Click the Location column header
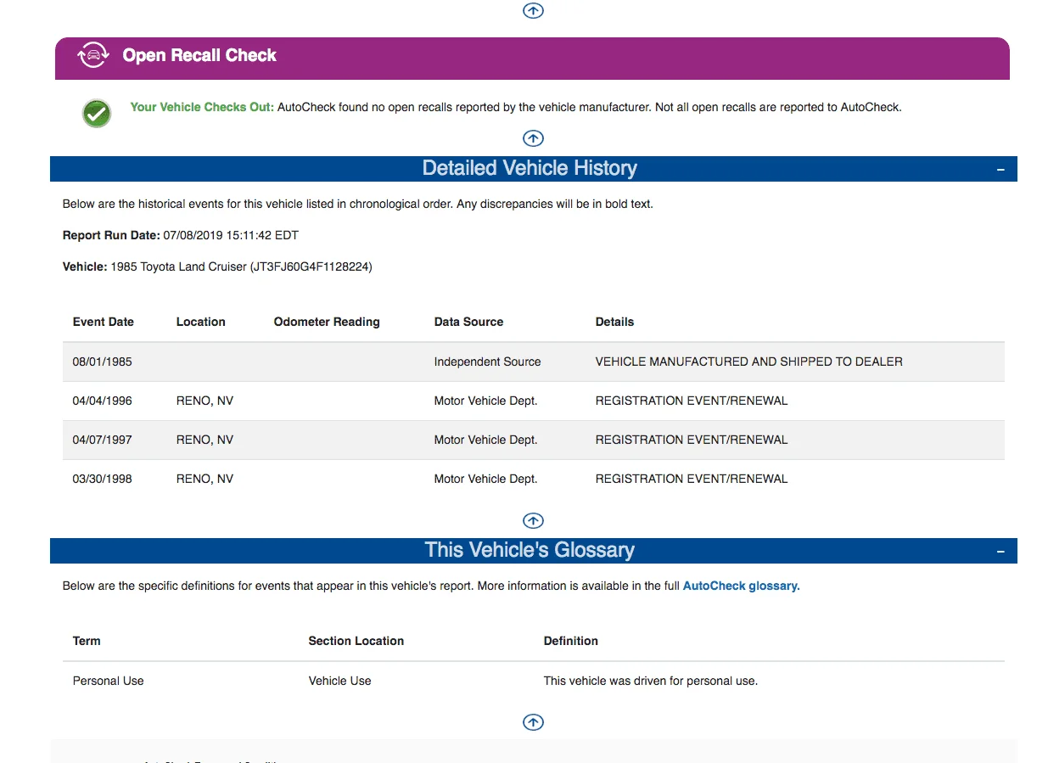The height and width of the screenshot is (763, 1048). click(x=201, y=322)
